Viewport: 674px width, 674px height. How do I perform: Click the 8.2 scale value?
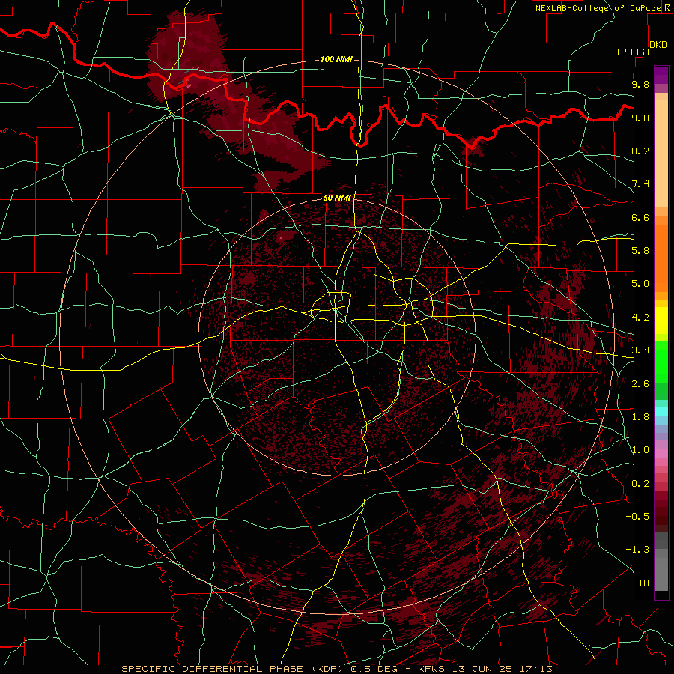click(x=640, y=151)
